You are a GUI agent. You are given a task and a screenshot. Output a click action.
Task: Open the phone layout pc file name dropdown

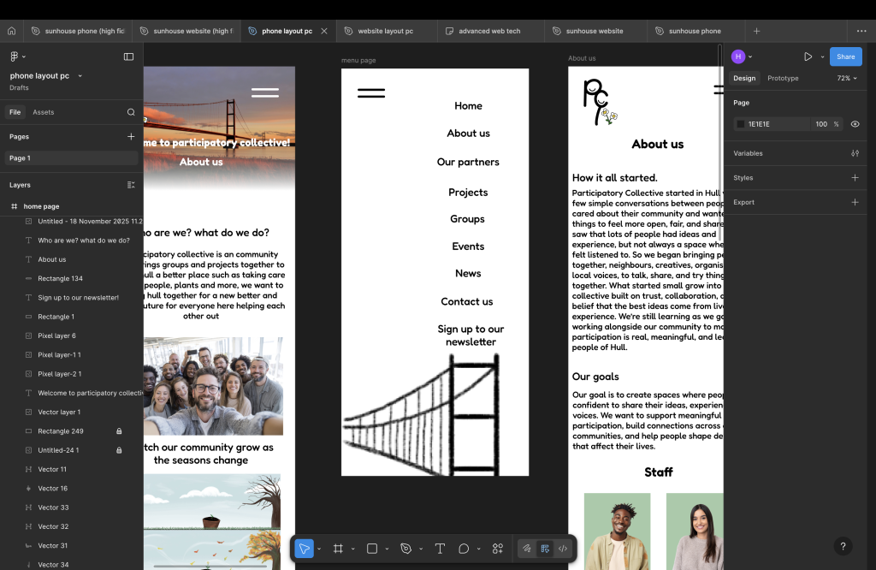80,76
